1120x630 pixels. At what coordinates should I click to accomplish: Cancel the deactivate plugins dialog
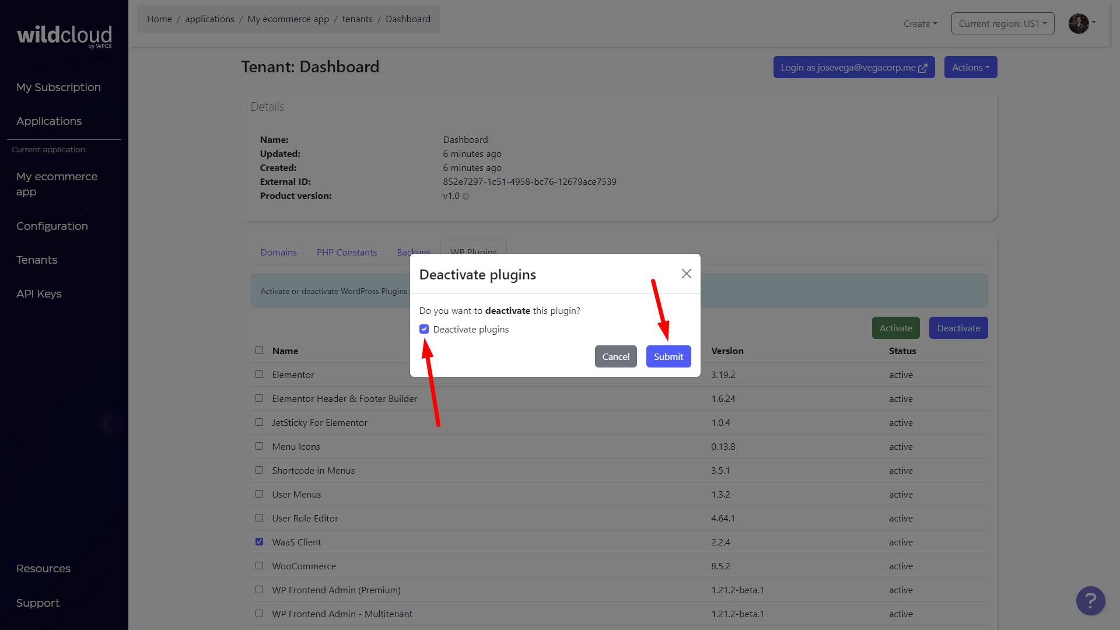click(x=615, y=356)
